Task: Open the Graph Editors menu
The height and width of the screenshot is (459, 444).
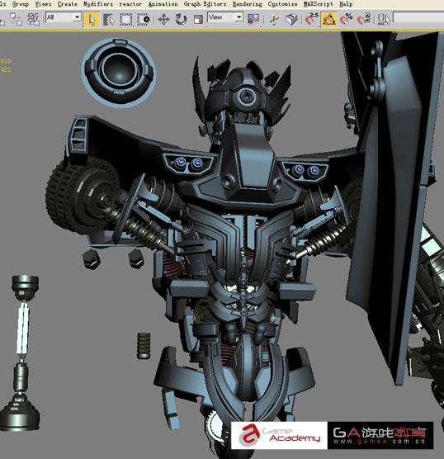Action: (205, 4)
